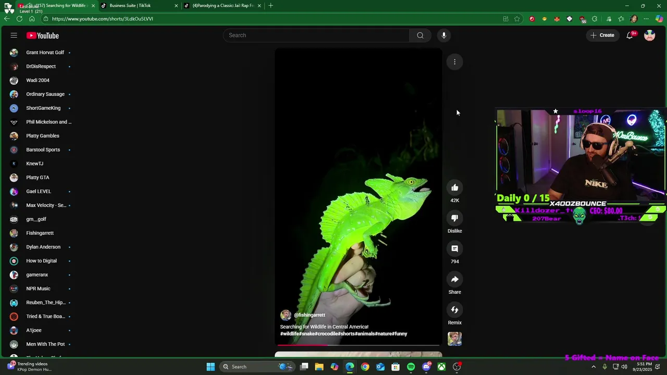Go back in the browser
Image resolution: width=667 pixels, height=375 pixels.
(7, 19)
